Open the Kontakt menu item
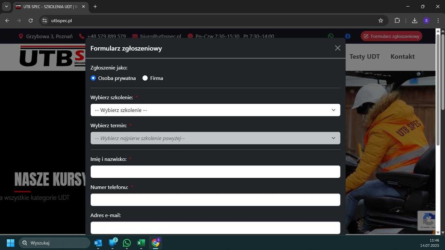 (x=402, y=57)
